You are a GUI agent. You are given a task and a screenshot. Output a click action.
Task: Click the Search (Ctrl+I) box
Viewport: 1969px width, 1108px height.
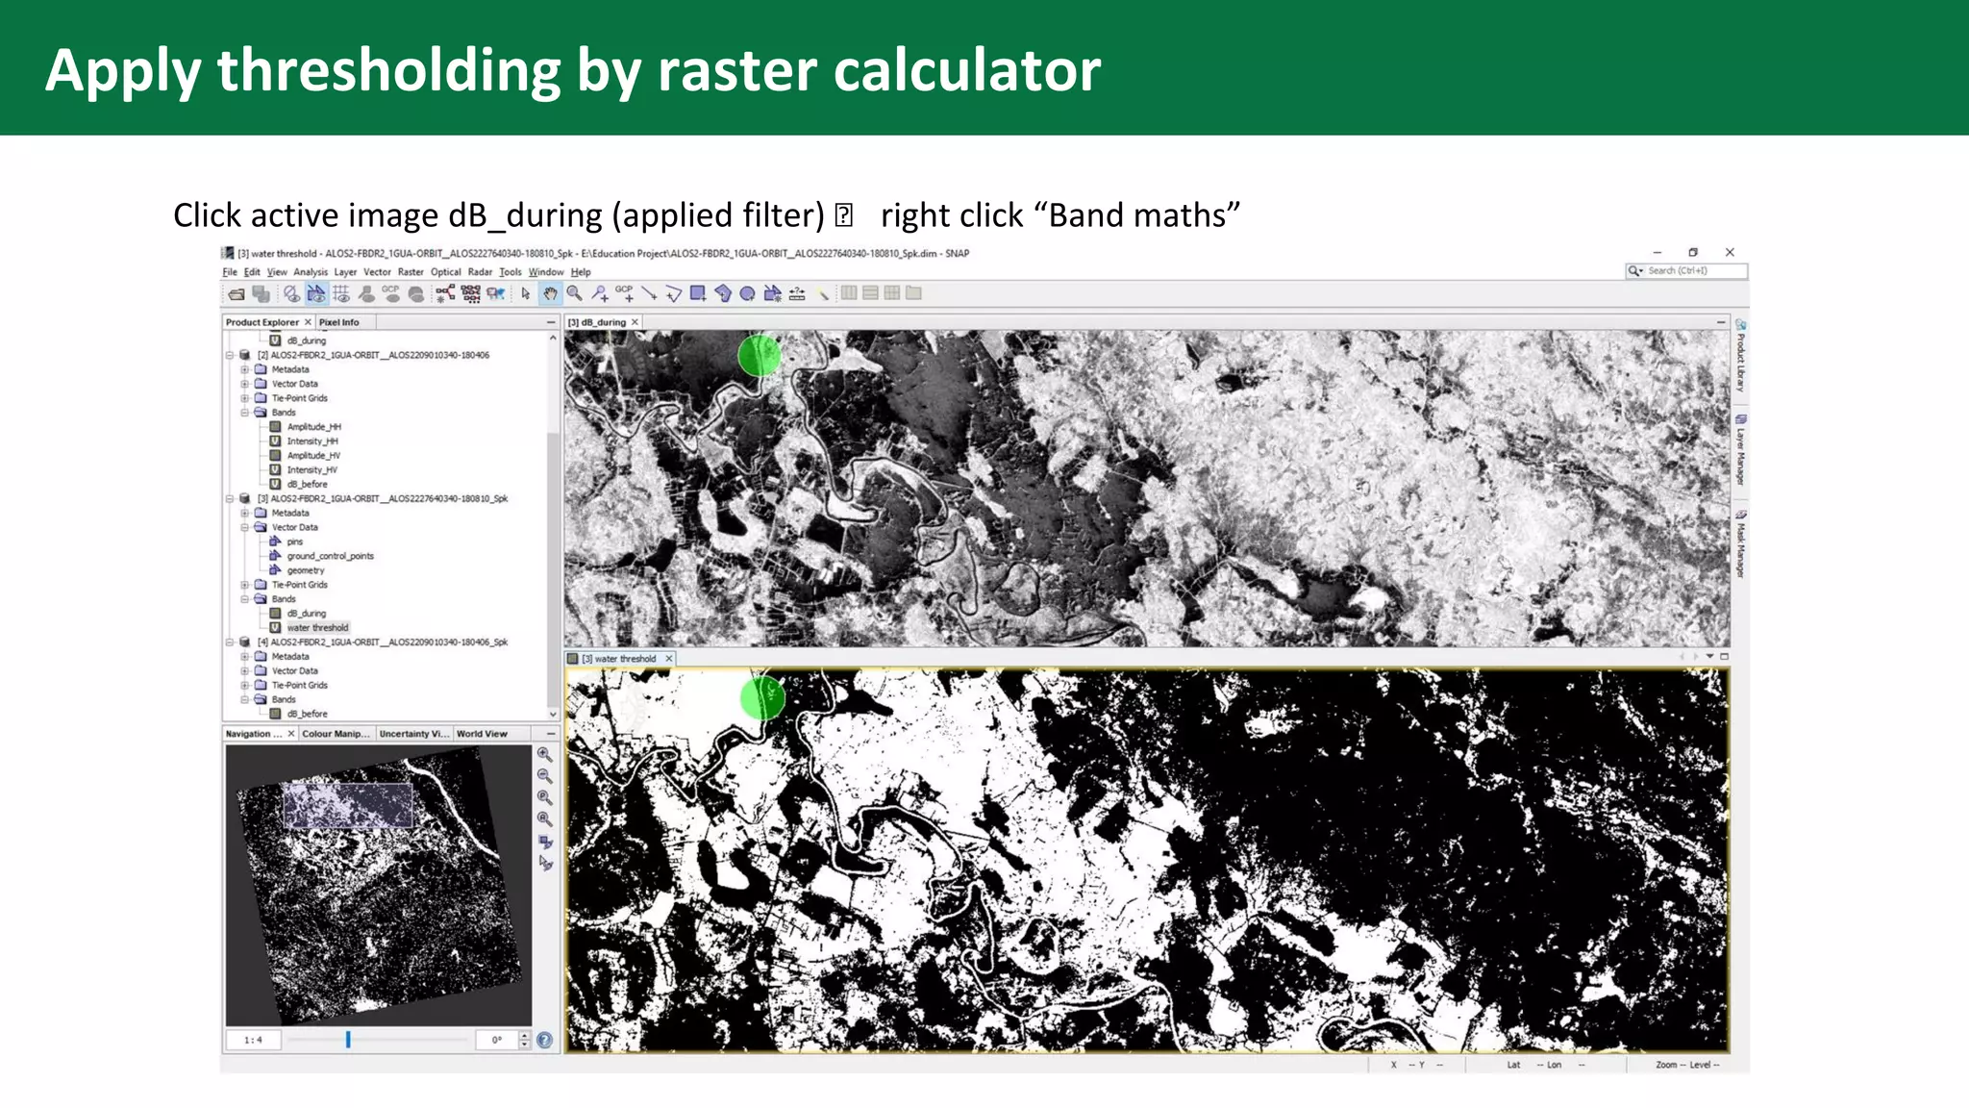(1686, 271)
